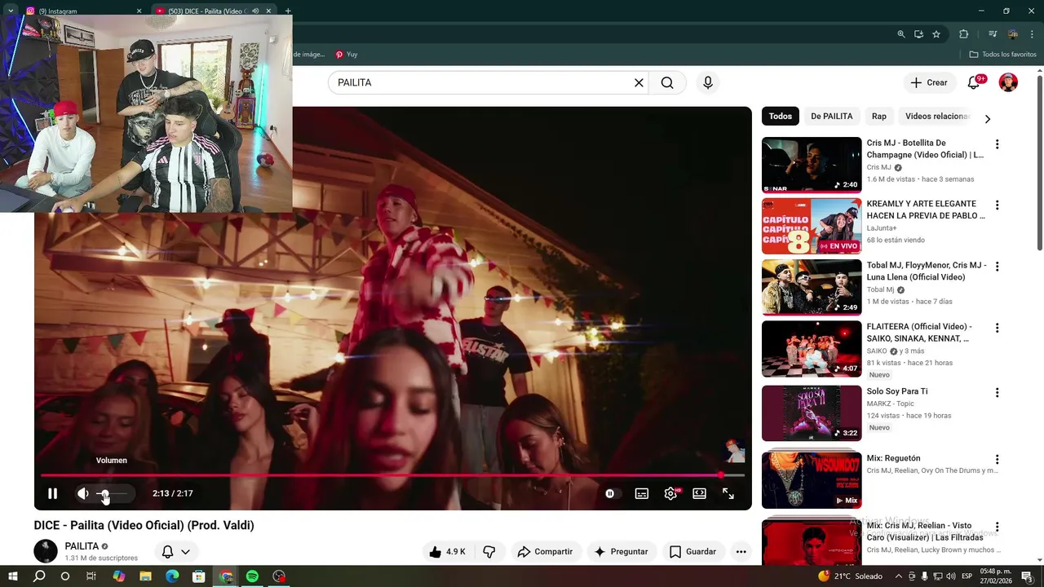Image resolution: width=1044 pixels, height=587 pixels.
Task: Play Luna Llena Official Video thumbnail
Action: coord(812,287)
